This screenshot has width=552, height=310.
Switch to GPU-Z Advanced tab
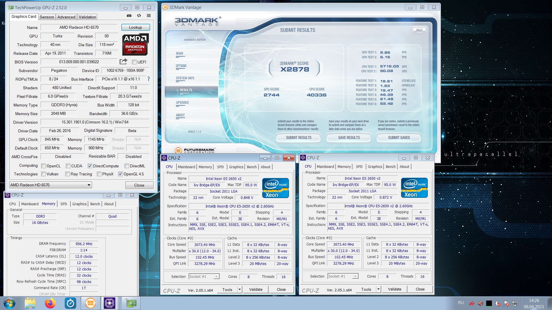tap(66, 17)
